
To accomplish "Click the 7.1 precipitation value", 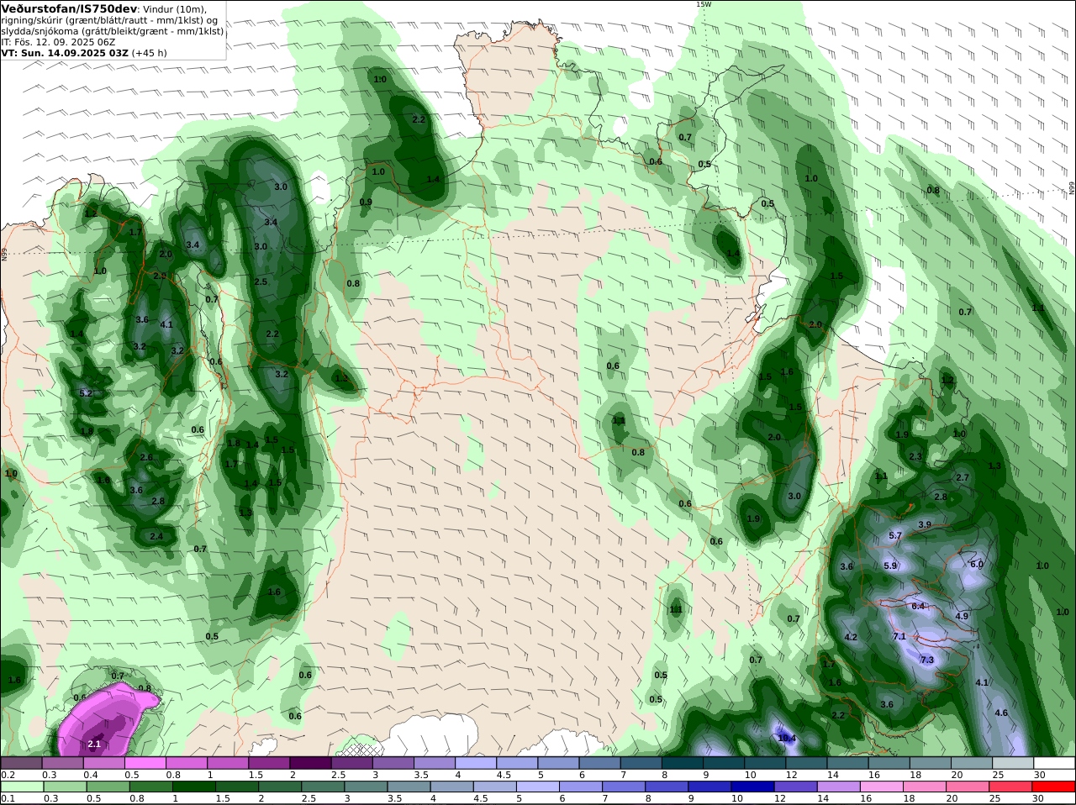I will point(899,636).
